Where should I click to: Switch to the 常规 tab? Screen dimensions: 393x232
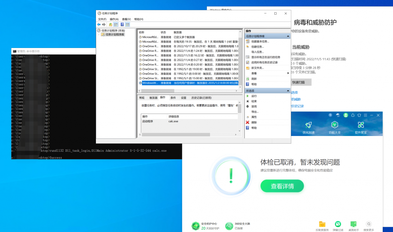click(x=142, y=98)
